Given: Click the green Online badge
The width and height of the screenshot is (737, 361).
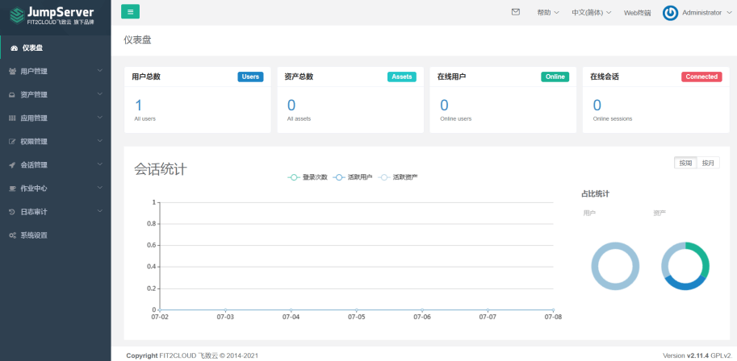Looking at the screenshot, I should 555,77.
